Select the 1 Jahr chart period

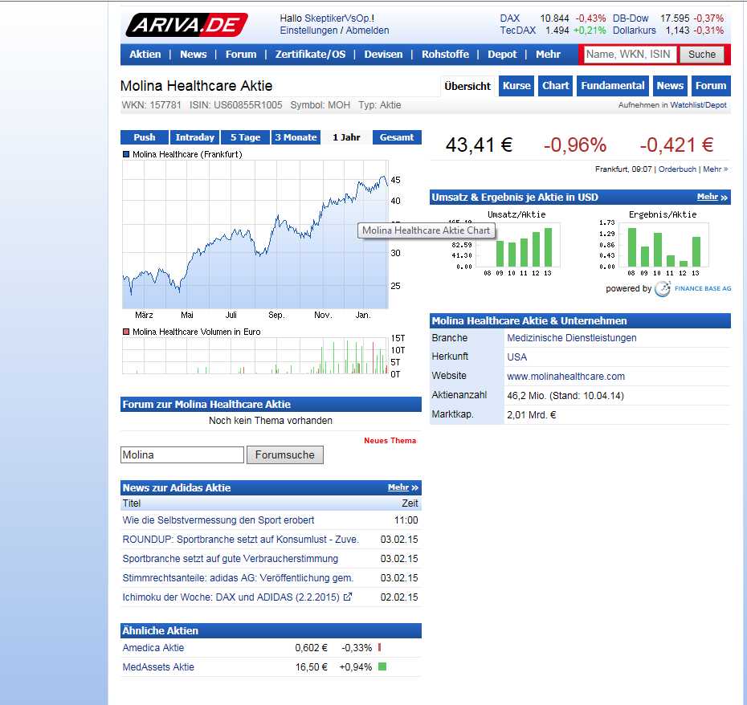(346, 137)
